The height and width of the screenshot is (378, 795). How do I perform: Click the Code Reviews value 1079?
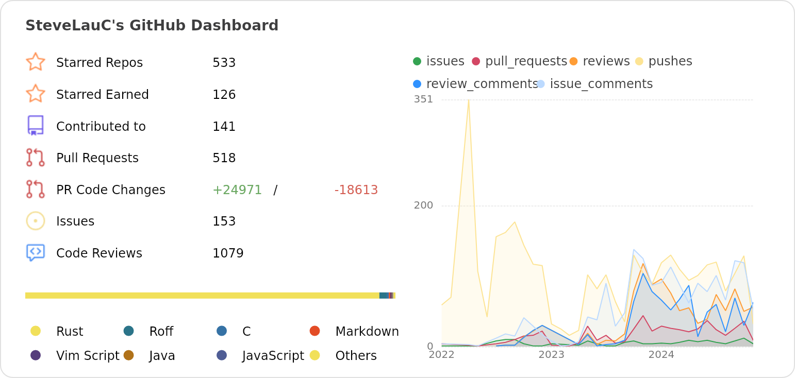[228, 253]
